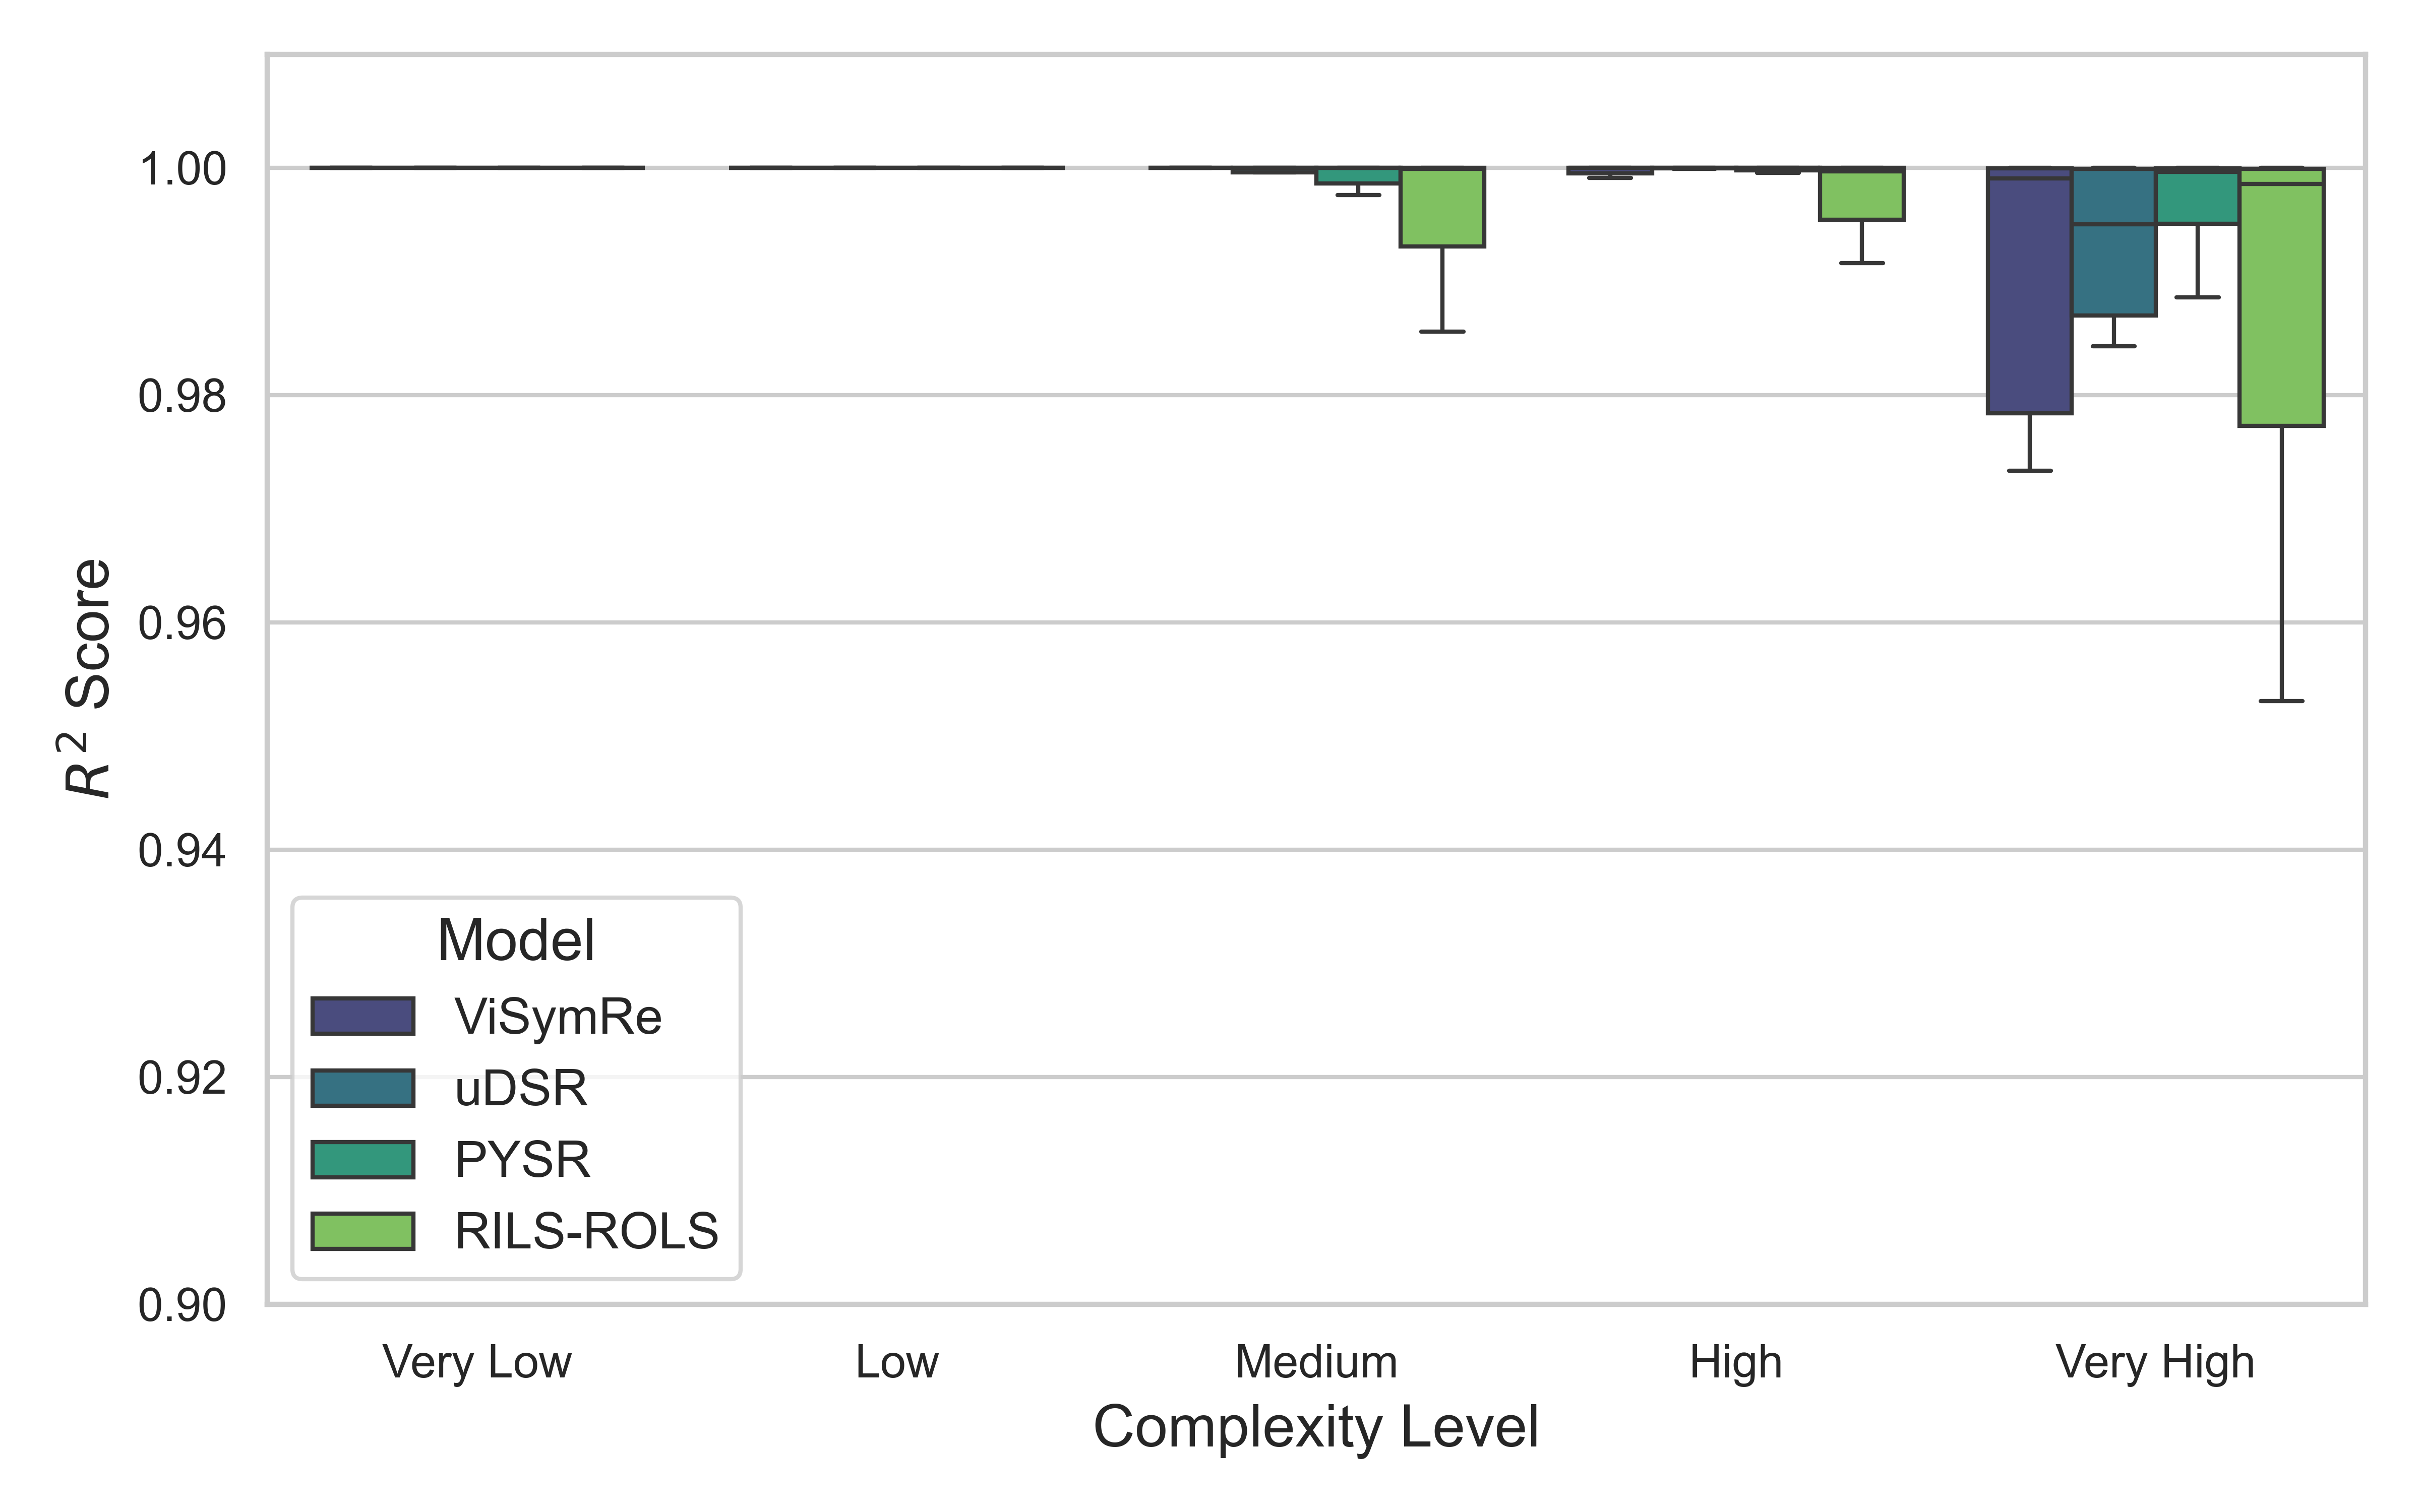The width and height of the screenshot is (2420, 1512).
Task: Click the High x-axis tick label
Action: [1736, 1363]
